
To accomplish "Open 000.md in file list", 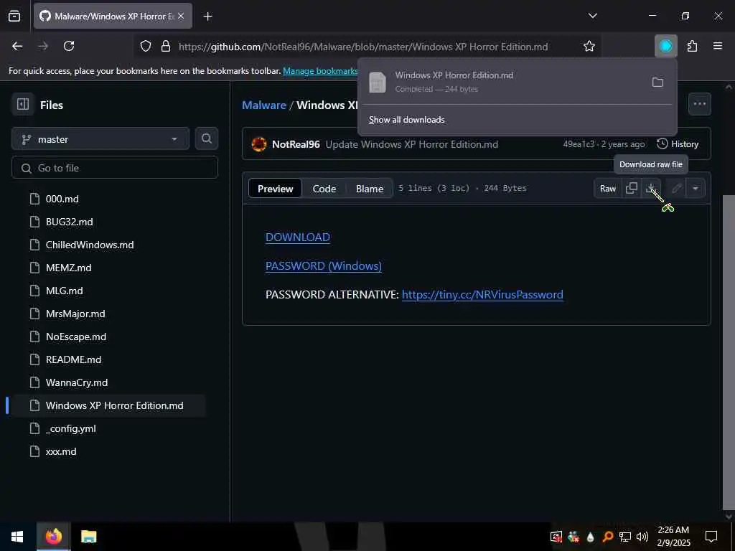I will tap(62, 199).
